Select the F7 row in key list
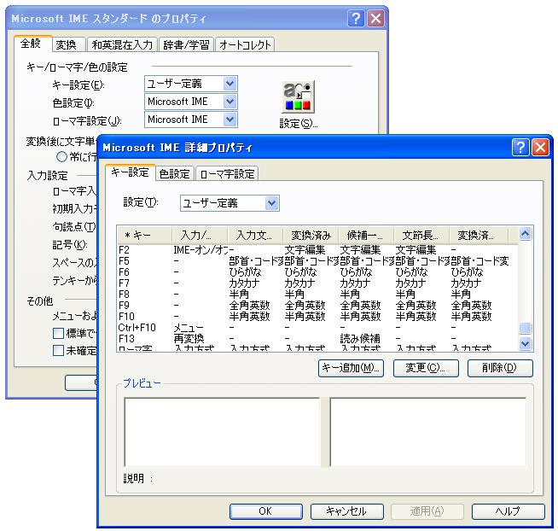558x531 pixels. coord(317,283)
